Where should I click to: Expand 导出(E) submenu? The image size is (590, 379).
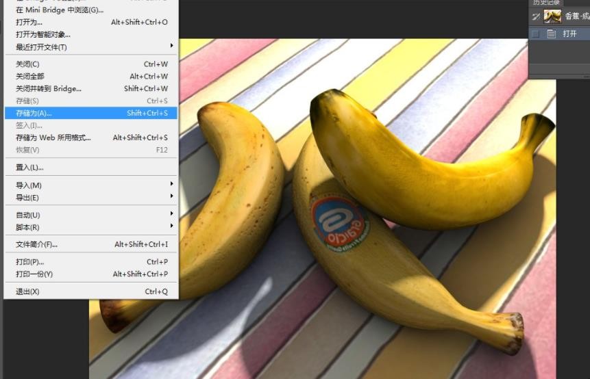click(90, 198)
